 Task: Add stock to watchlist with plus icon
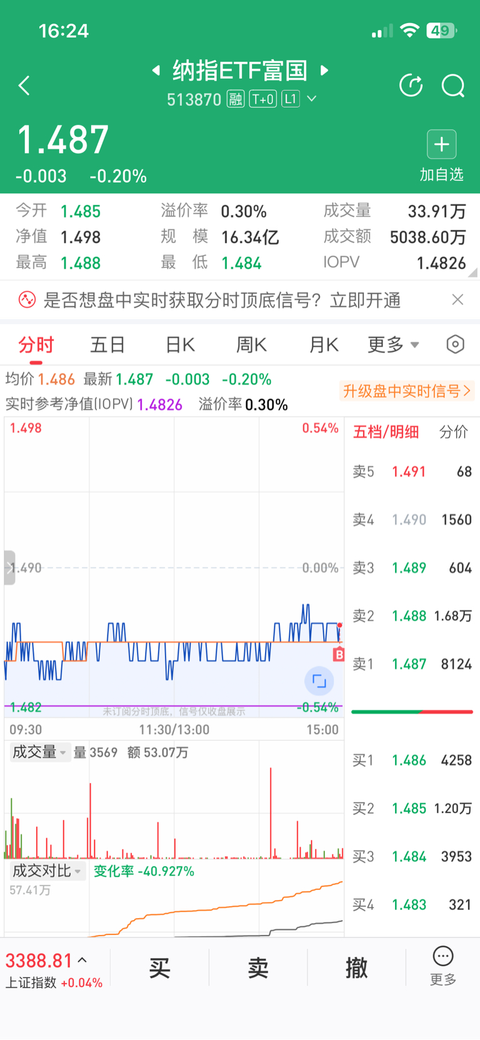click(442, 144)
